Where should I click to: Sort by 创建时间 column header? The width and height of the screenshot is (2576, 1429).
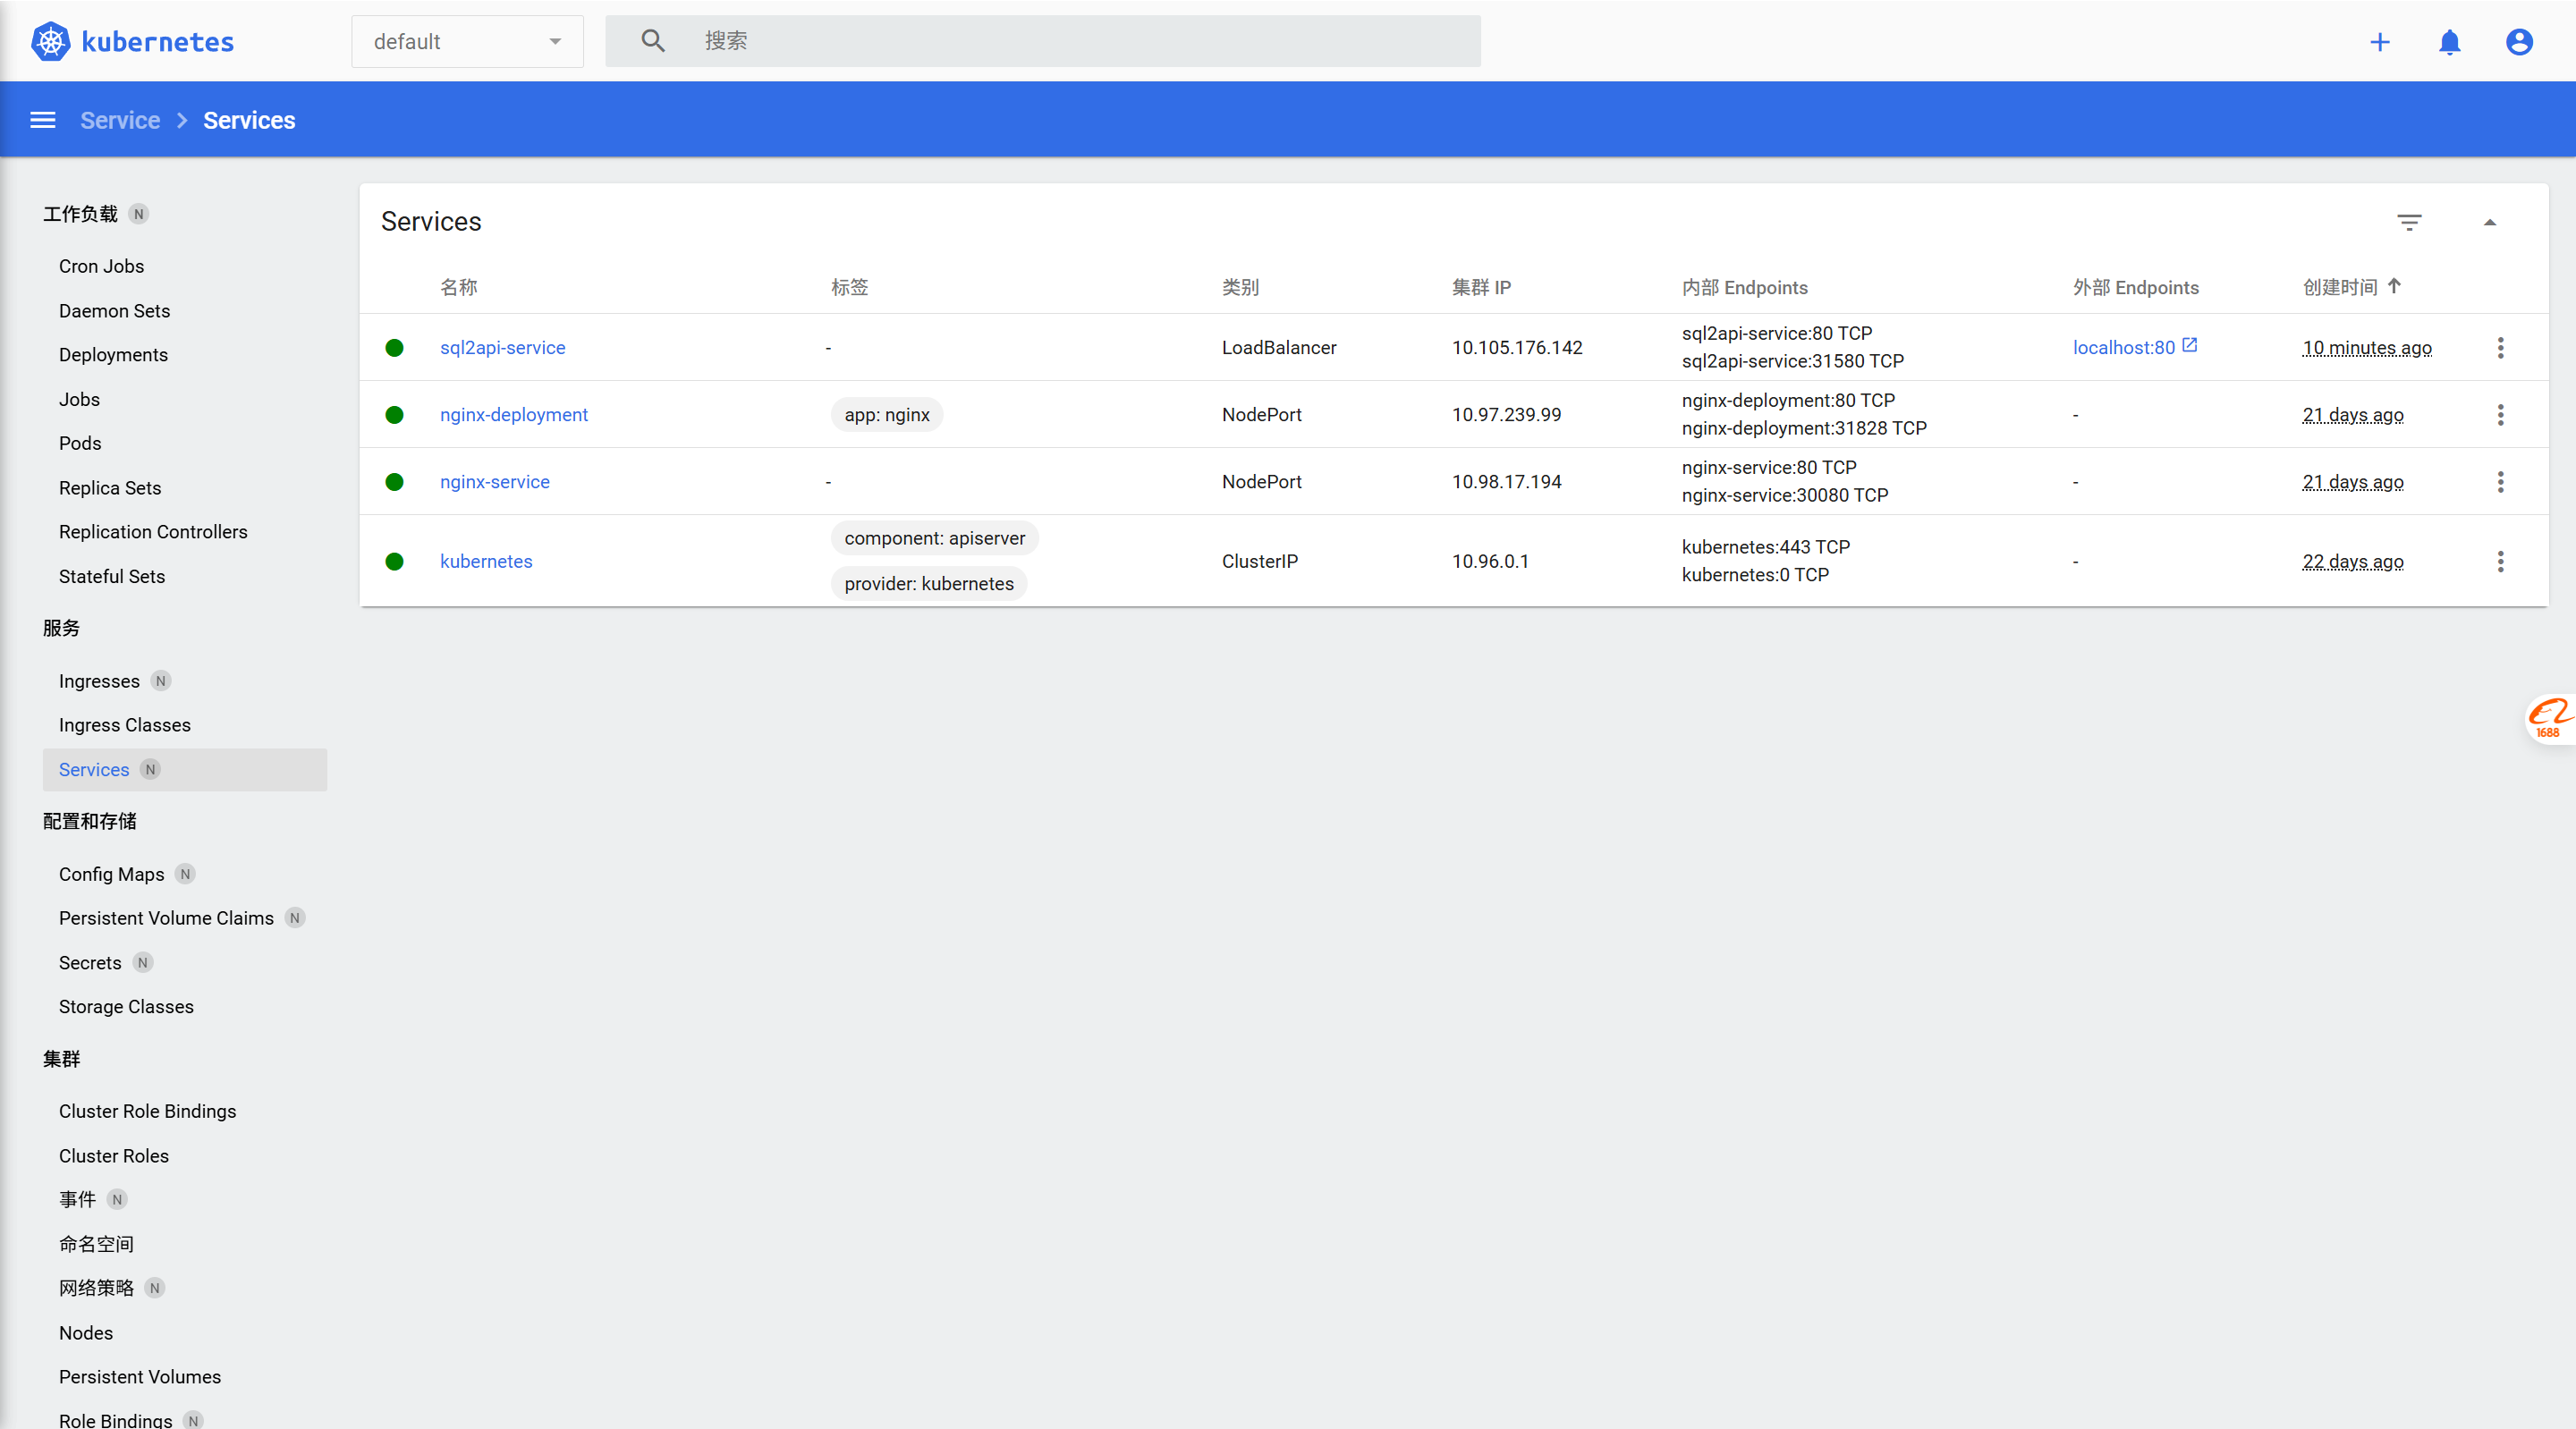[2340, 287]
